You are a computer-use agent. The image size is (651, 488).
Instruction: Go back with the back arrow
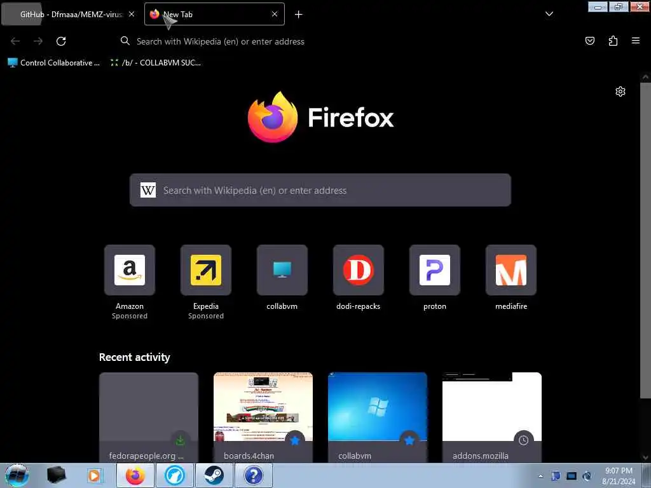(x=15, y=41)
